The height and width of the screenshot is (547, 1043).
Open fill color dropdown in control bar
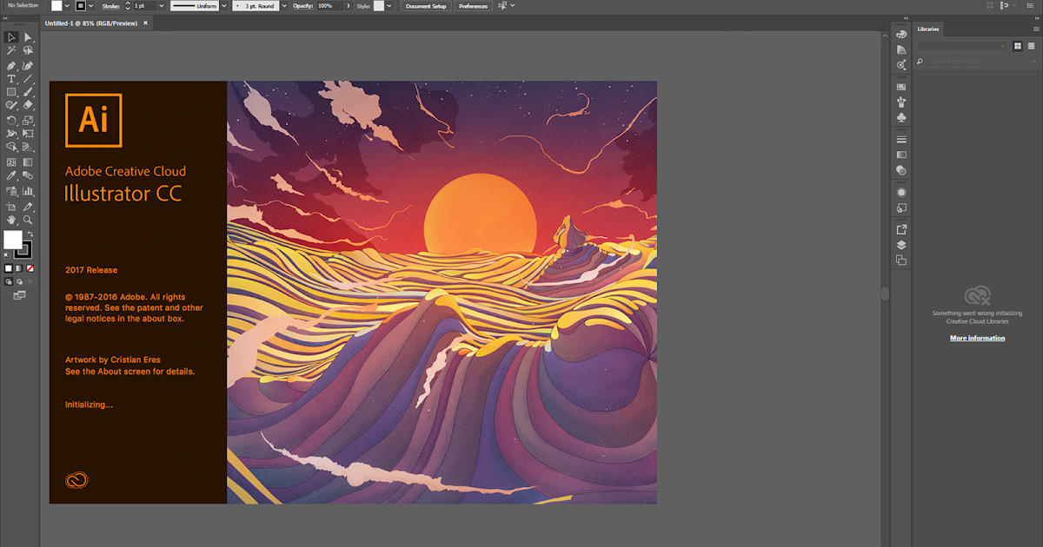click(x=67, y=6)
